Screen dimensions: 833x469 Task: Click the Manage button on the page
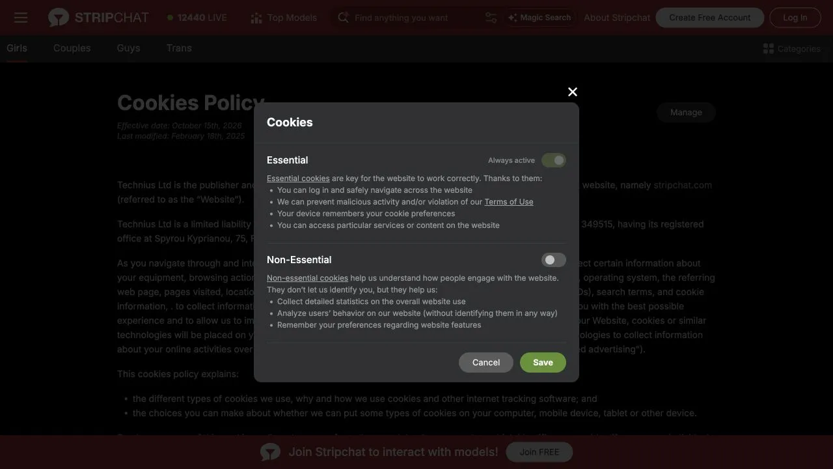[686, 113]
